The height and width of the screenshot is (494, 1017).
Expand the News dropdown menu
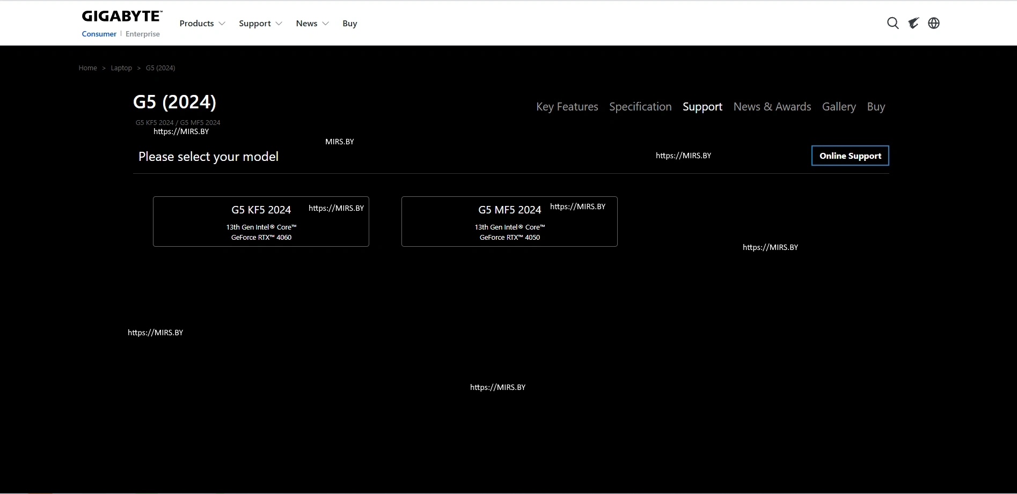pyautogui.click(x=312, y=24)
